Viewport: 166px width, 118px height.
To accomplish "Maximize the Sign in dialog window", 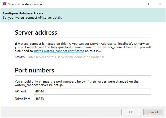I will [x=147, y=4].
